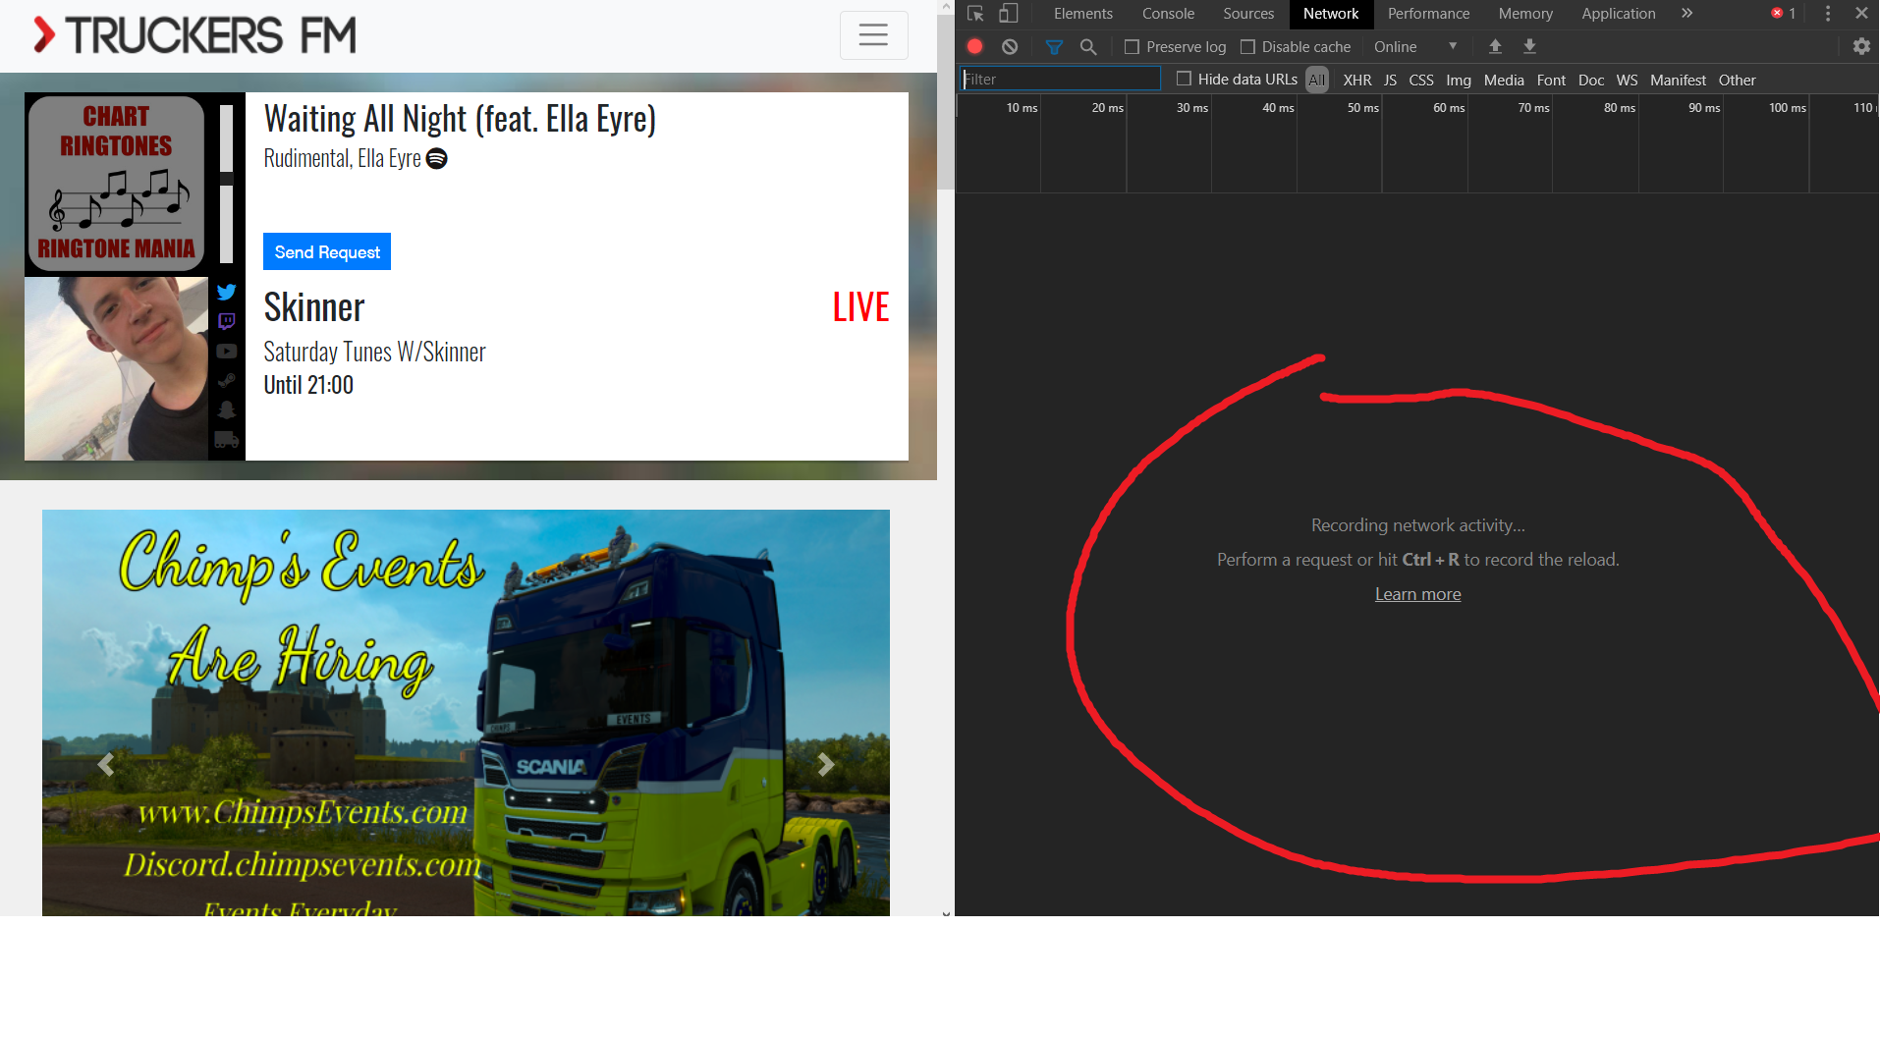Open Network settings gear
1880x1037 pixels.
point(1861,46)
